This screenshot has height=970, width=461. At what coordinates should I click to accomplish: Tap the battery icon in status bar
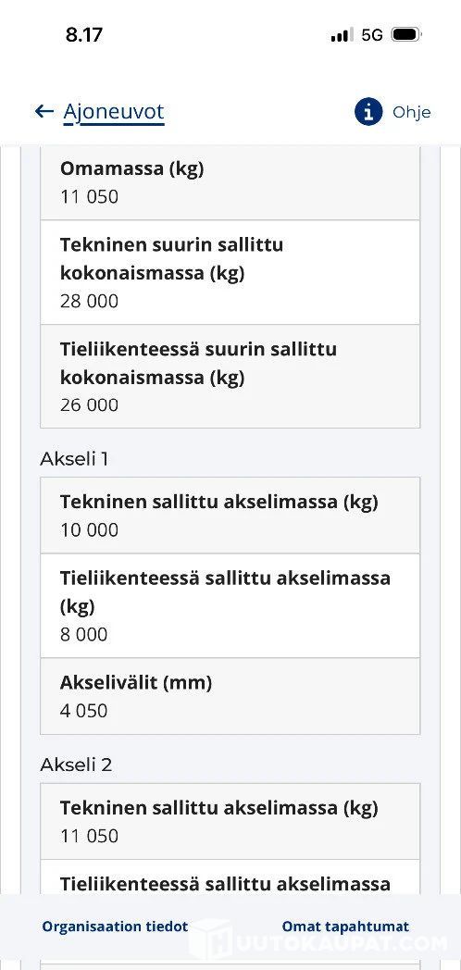click(x=406, y=34)
